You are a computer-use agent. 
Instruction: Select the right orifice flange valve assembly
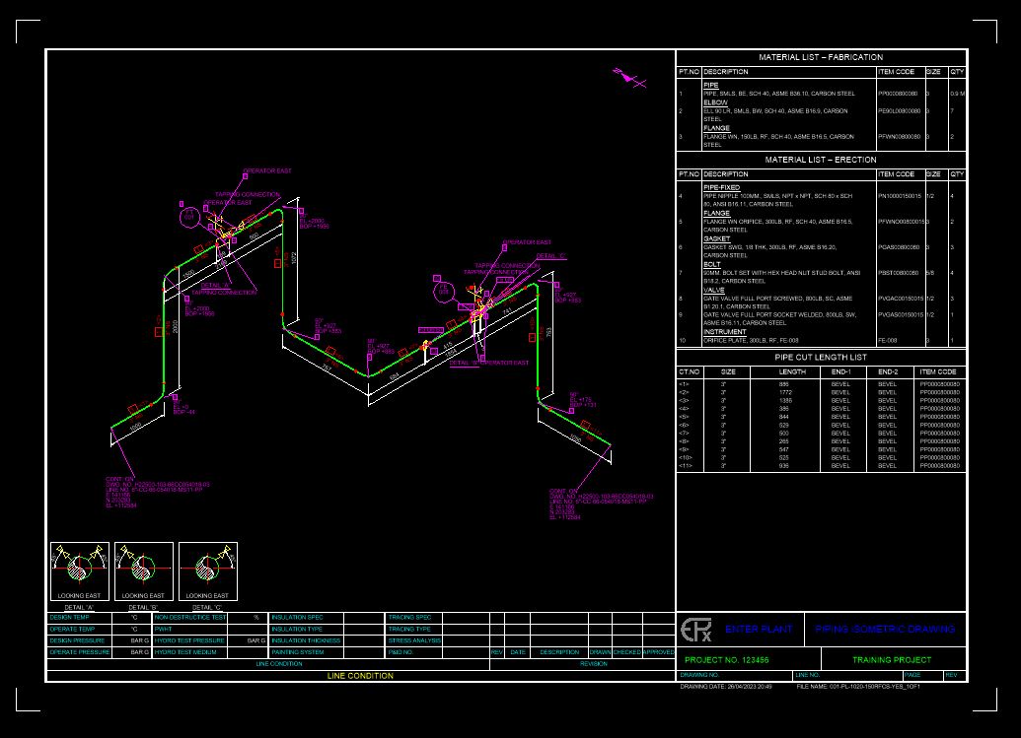[479, 308]
